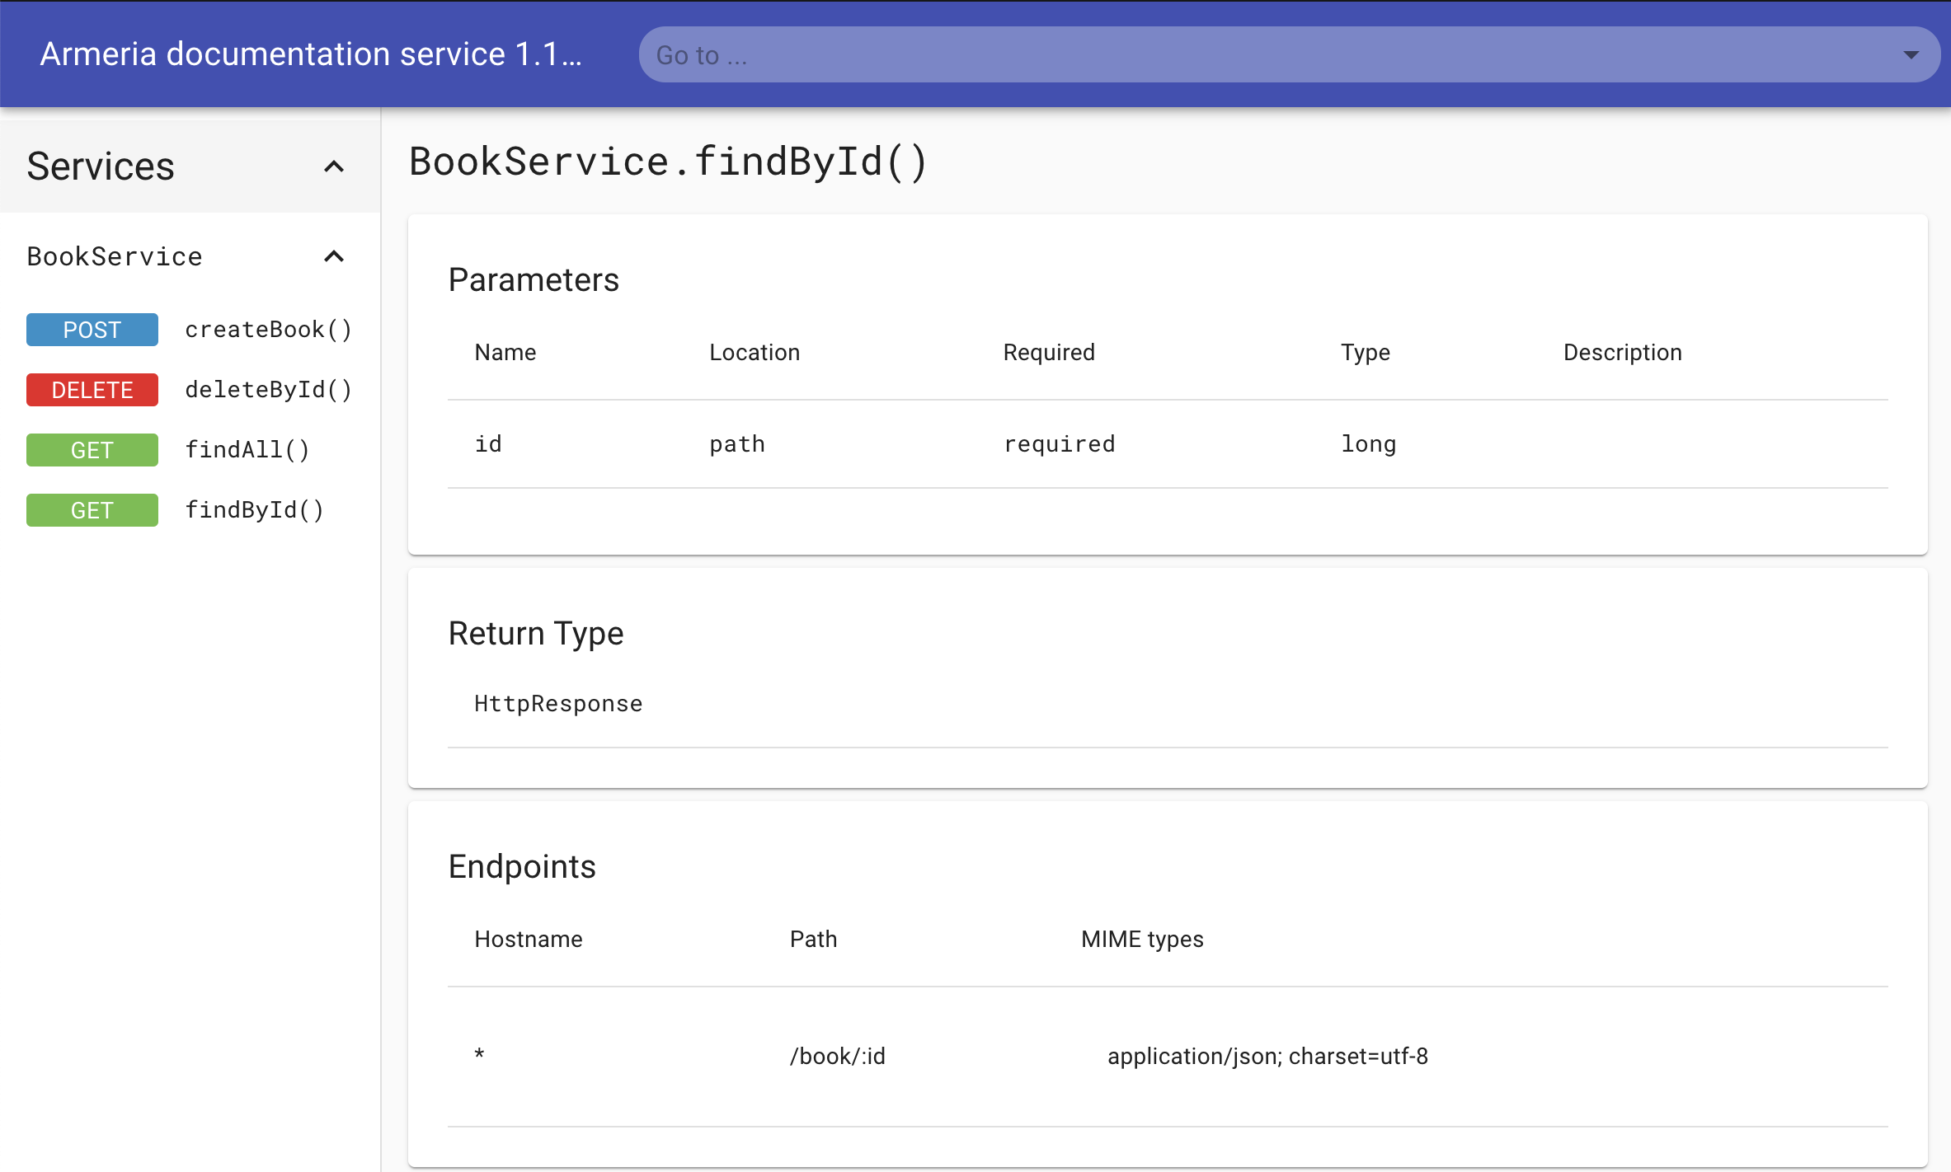The image size is (1951, 1172).
Task: Click the /book/:id endpoint path
Action: tap(837, 1056)
